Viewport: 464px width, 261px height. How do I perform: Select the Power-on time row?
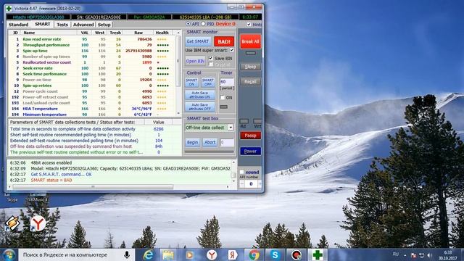[92, 80]
